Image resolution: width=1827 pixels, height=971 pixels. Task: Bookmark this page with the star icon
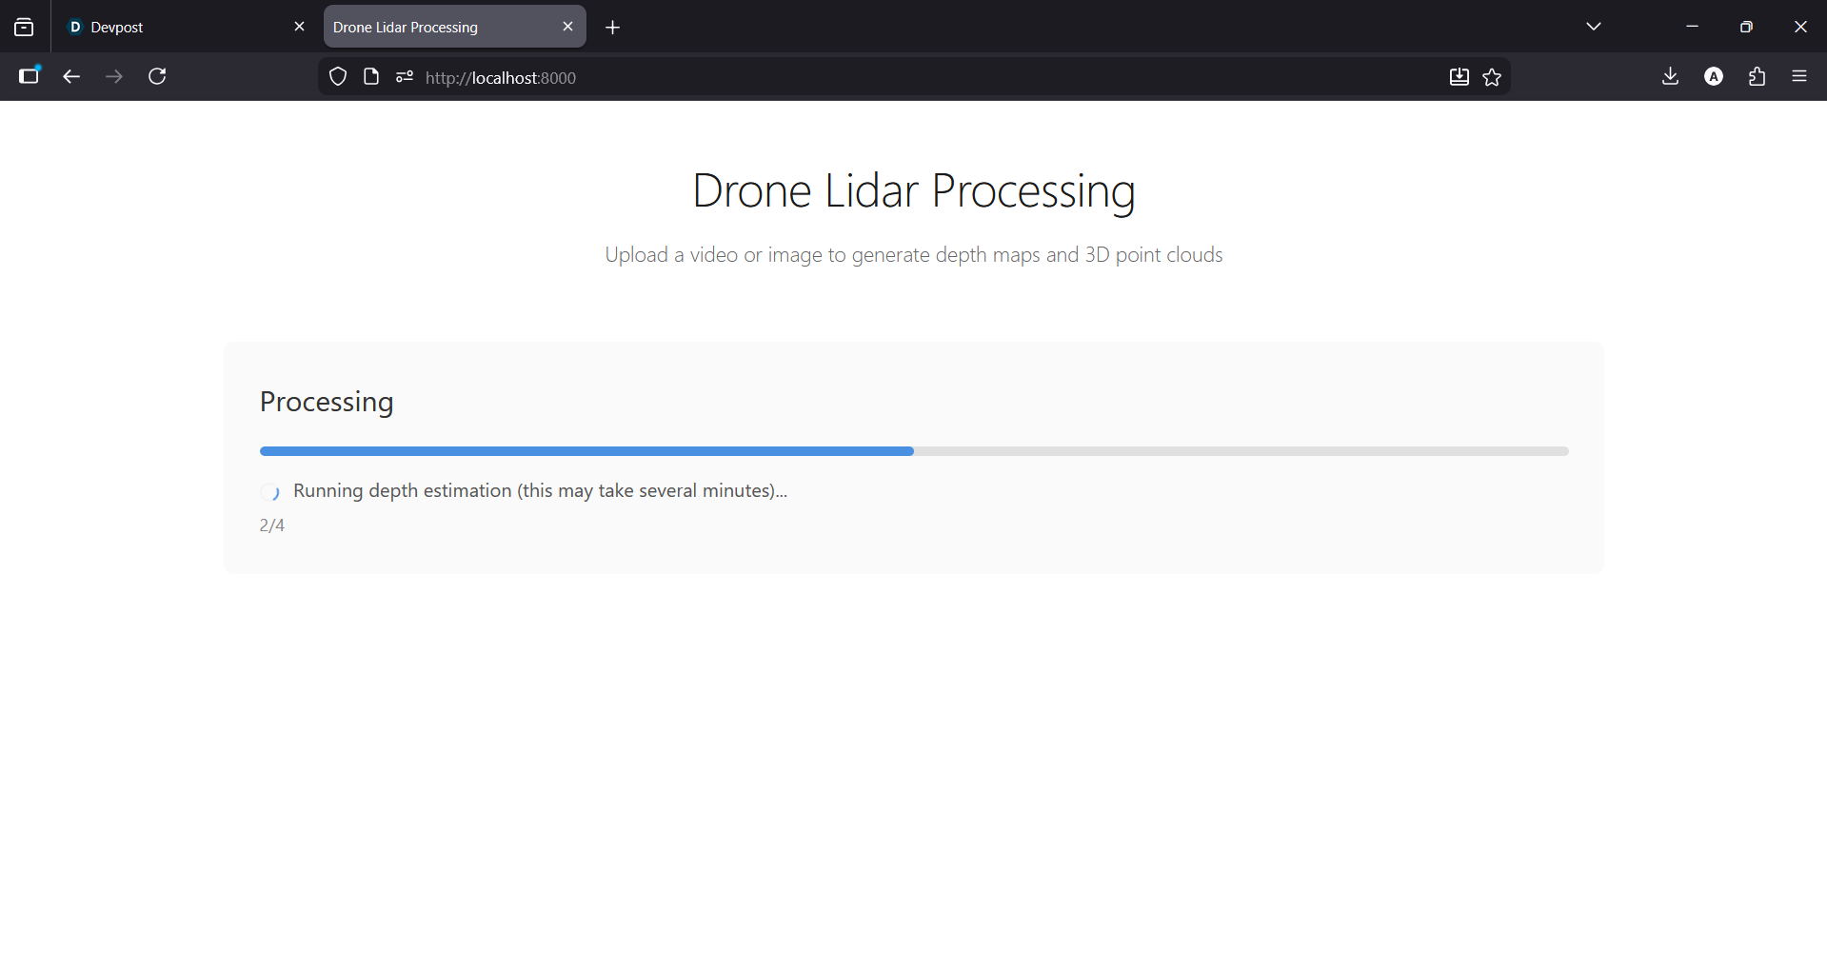pyautogui.click(x=1492, y=77)
